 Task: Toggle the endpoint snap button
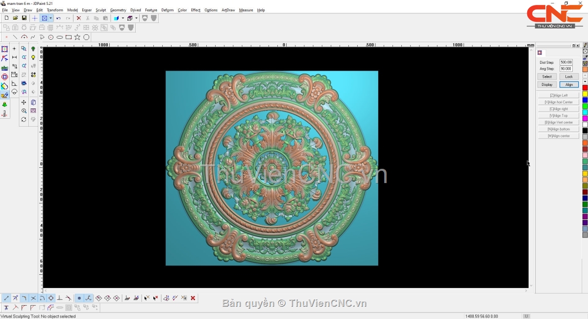click(6, 298)
